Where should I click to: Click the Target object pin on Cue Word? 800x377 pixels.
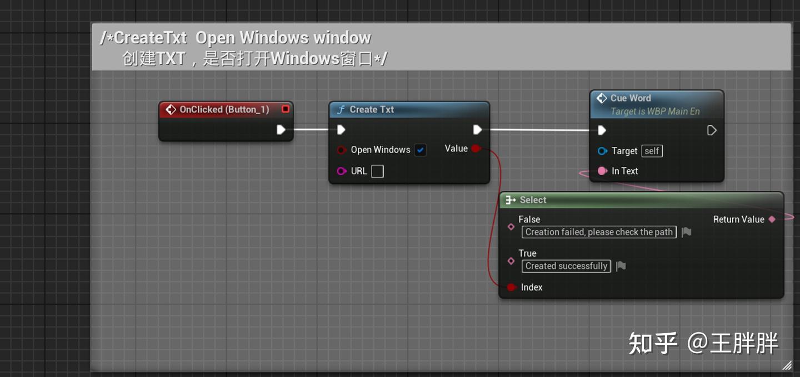pos(602,151)
